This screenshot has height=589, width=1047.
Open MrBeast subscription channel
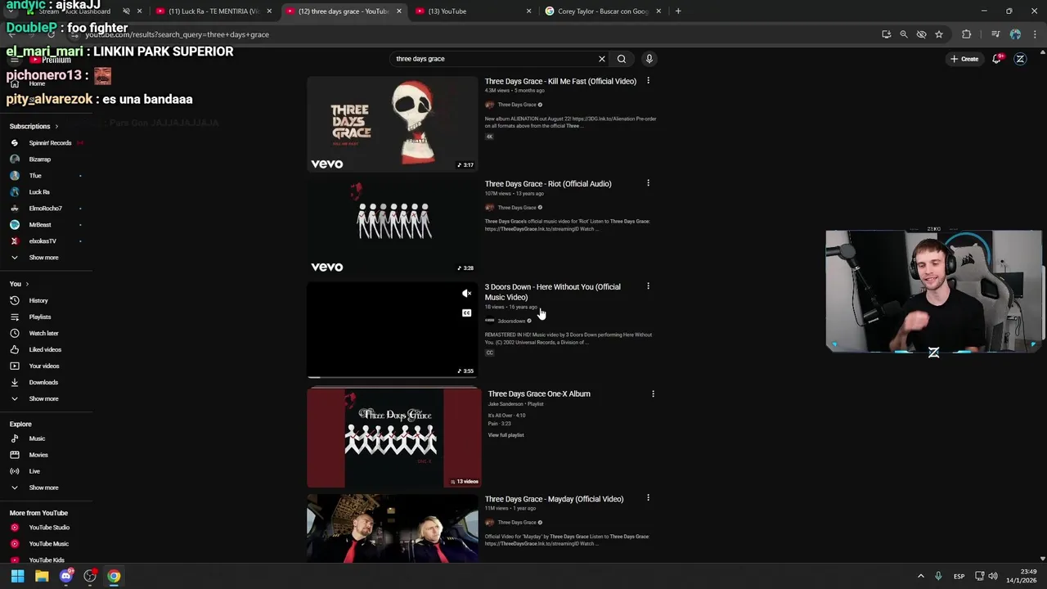[x=45, y=225]
